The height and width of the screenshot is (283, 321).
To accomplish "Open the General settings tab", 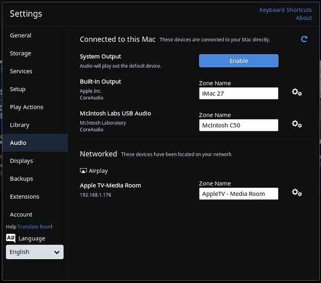I will click(x=20, y=35).
